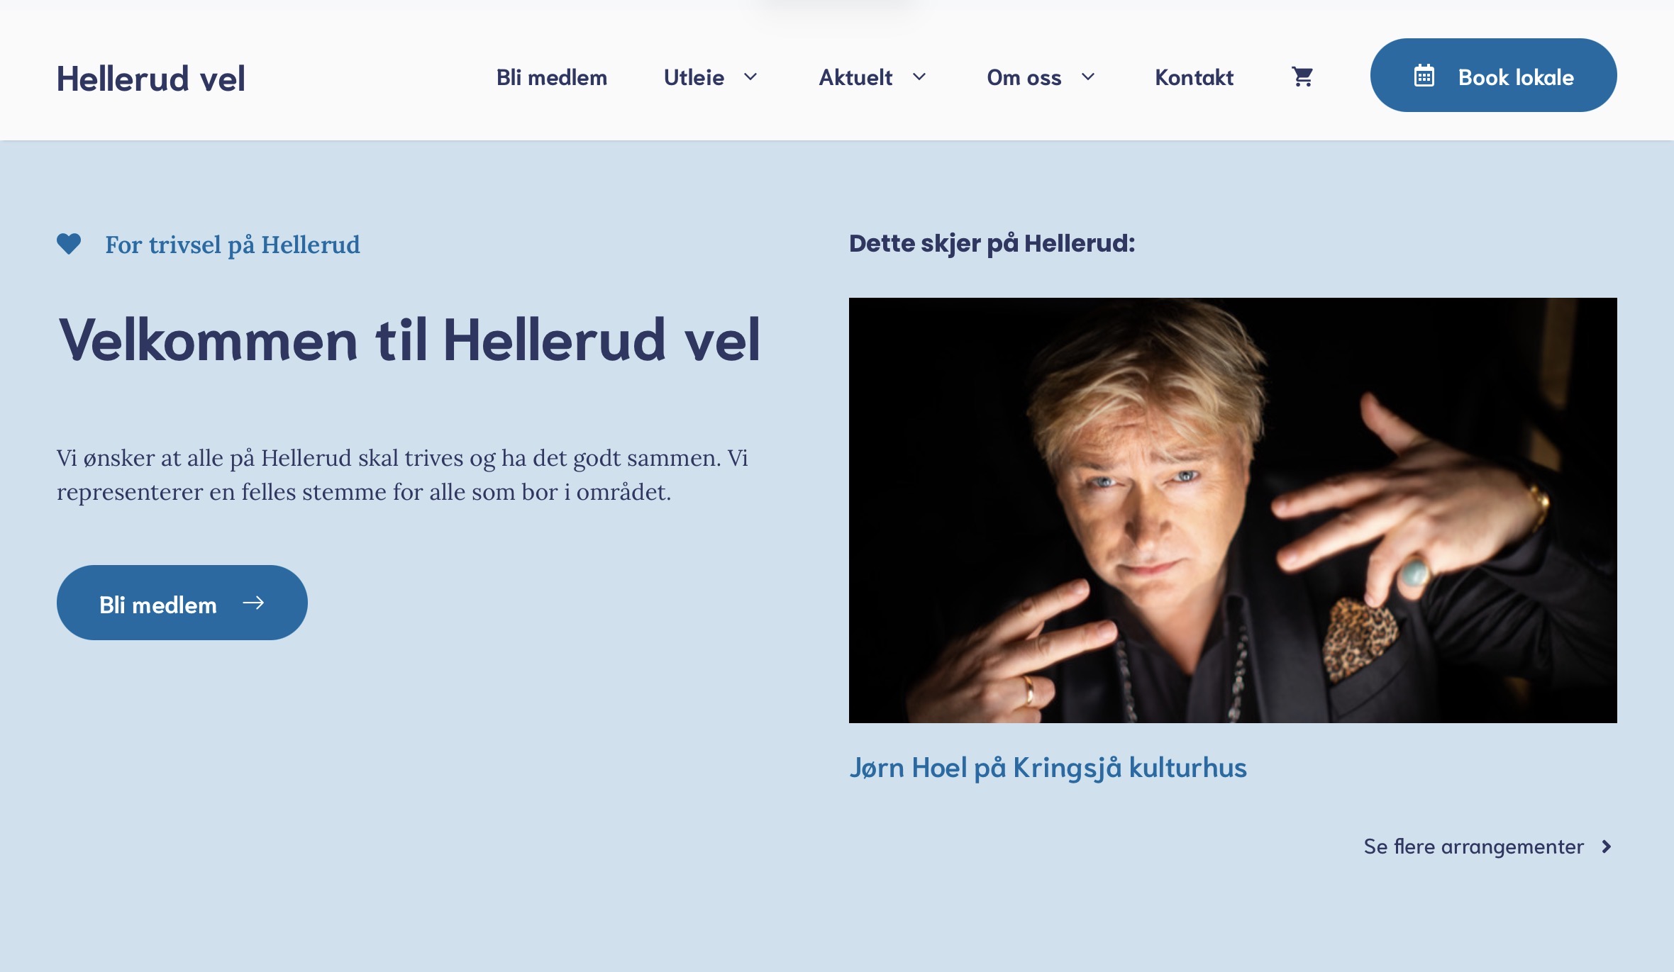Expand the Om oss dropdown chevron

click(x=1088, y=77)
